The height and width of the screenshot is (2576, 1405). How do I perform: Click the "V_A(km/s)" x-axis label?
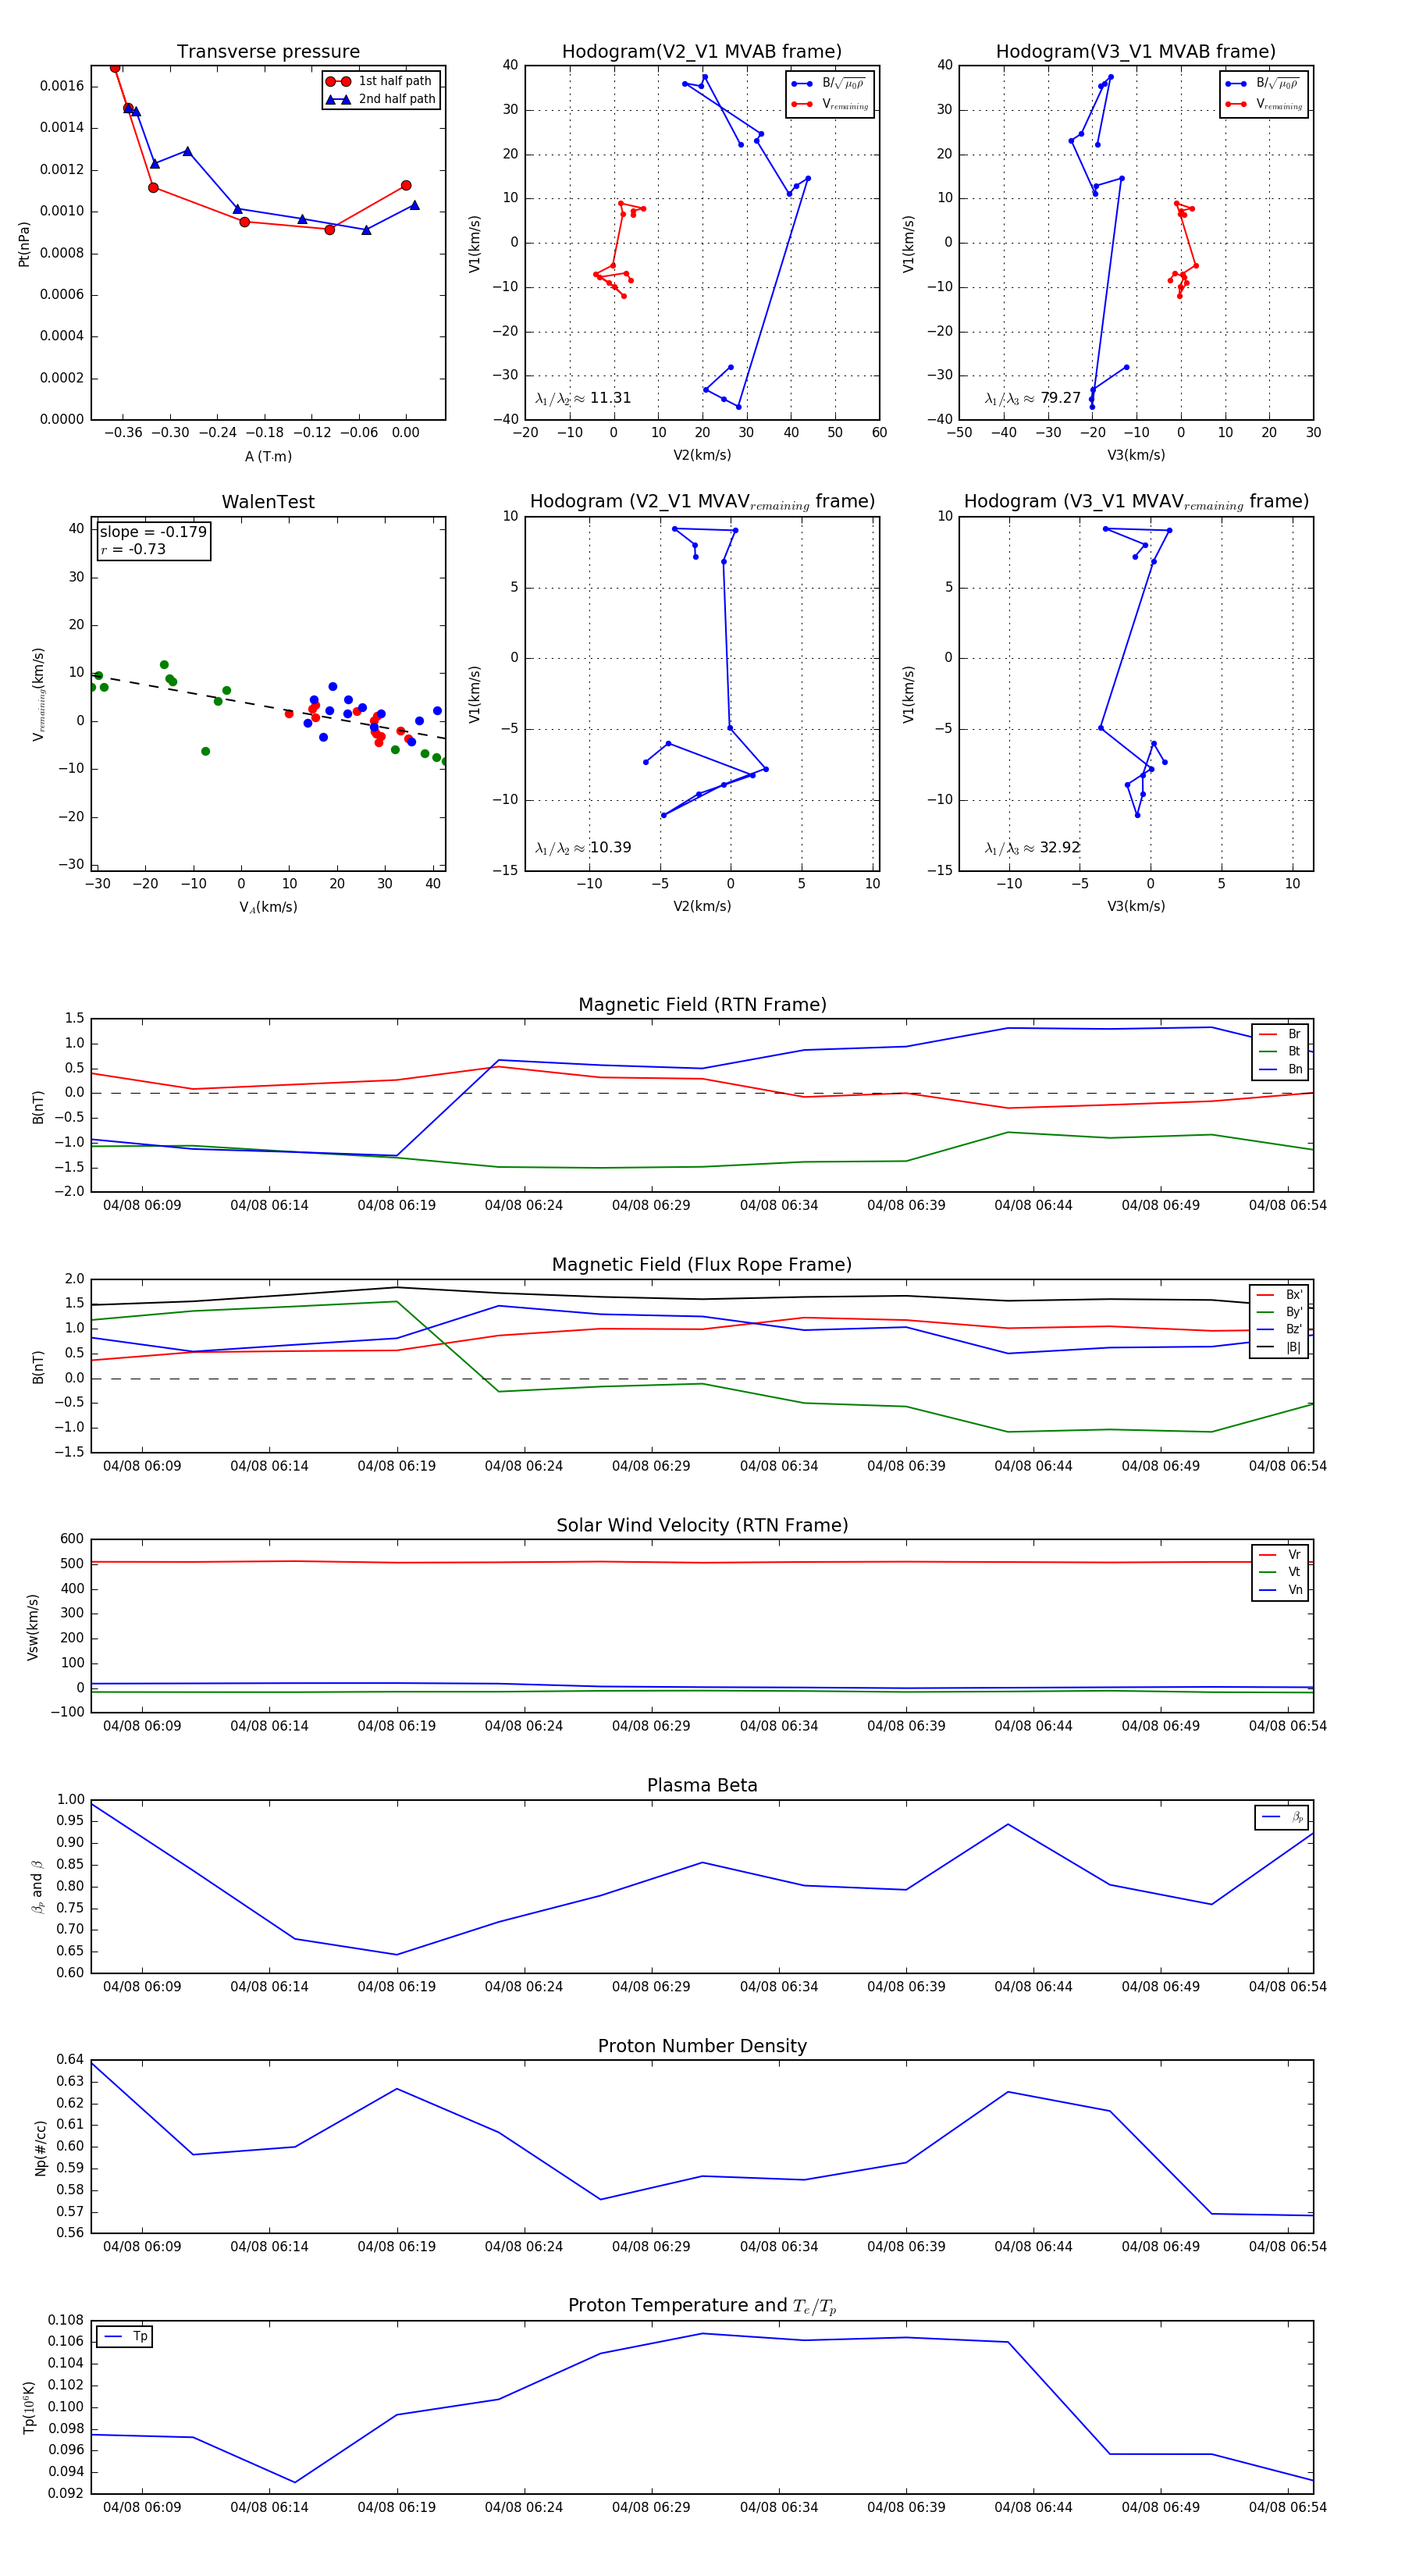click(268, 907)
